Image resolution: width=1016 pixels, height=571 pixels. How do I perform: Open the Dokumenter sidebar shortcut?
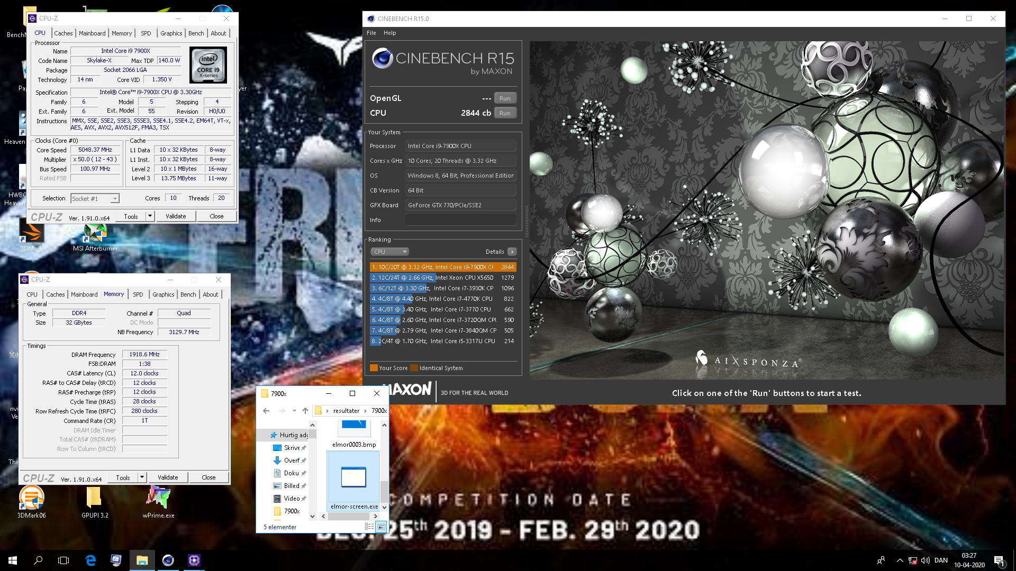(289, 473)
